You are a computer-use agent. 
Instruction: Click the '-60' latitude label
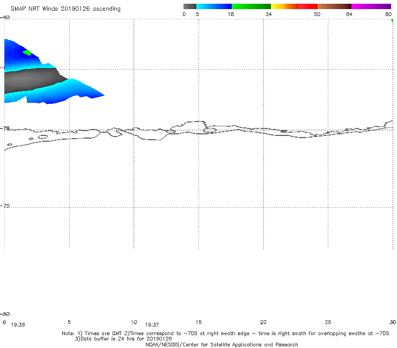click(5, 17)
